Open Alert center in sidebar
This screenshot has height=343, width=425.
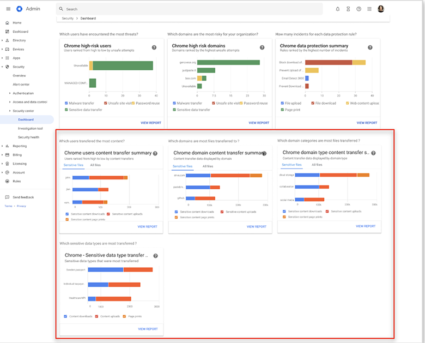(21, 85)
